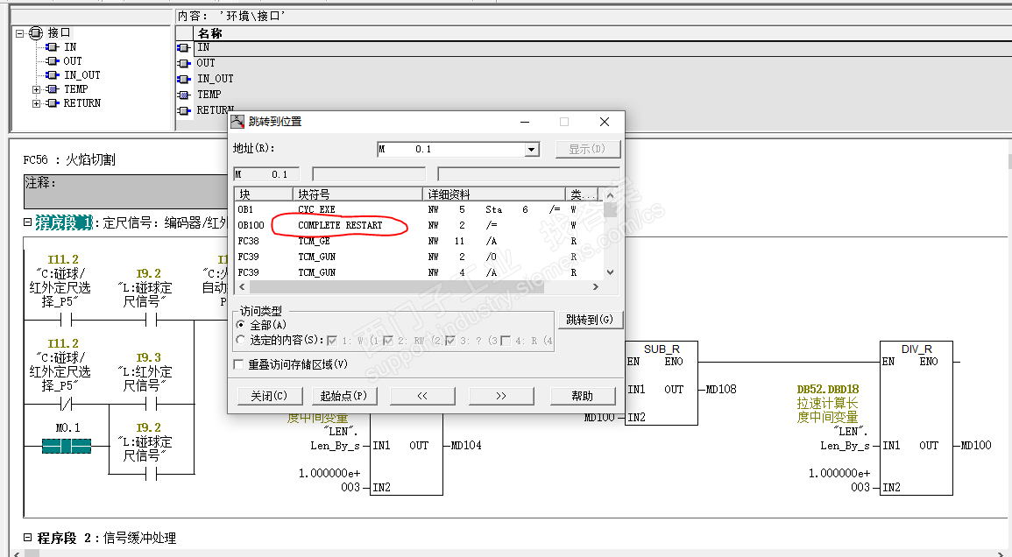Viewport: 1012px width, 557px height.
Task: Click the RETURN icon in the tree
Action: 53,103
